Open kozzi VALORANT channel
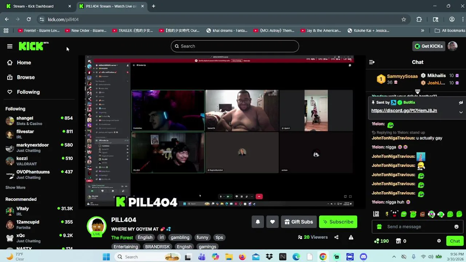 tap(39, 161)
